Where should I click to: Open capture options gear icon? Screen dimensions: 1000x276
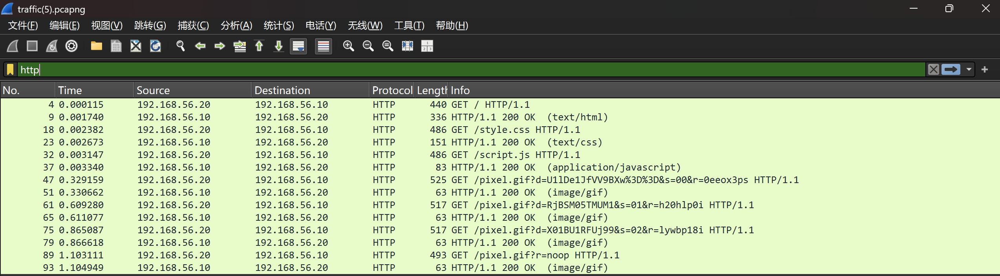[71, 46]
